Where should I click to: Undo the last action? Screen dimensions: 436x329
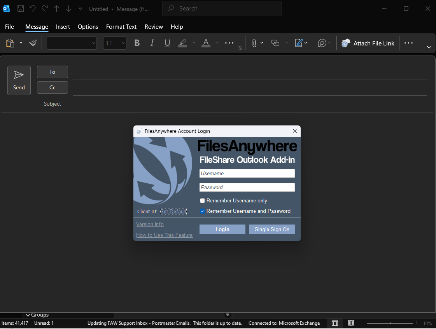click(x=33, y=9)
